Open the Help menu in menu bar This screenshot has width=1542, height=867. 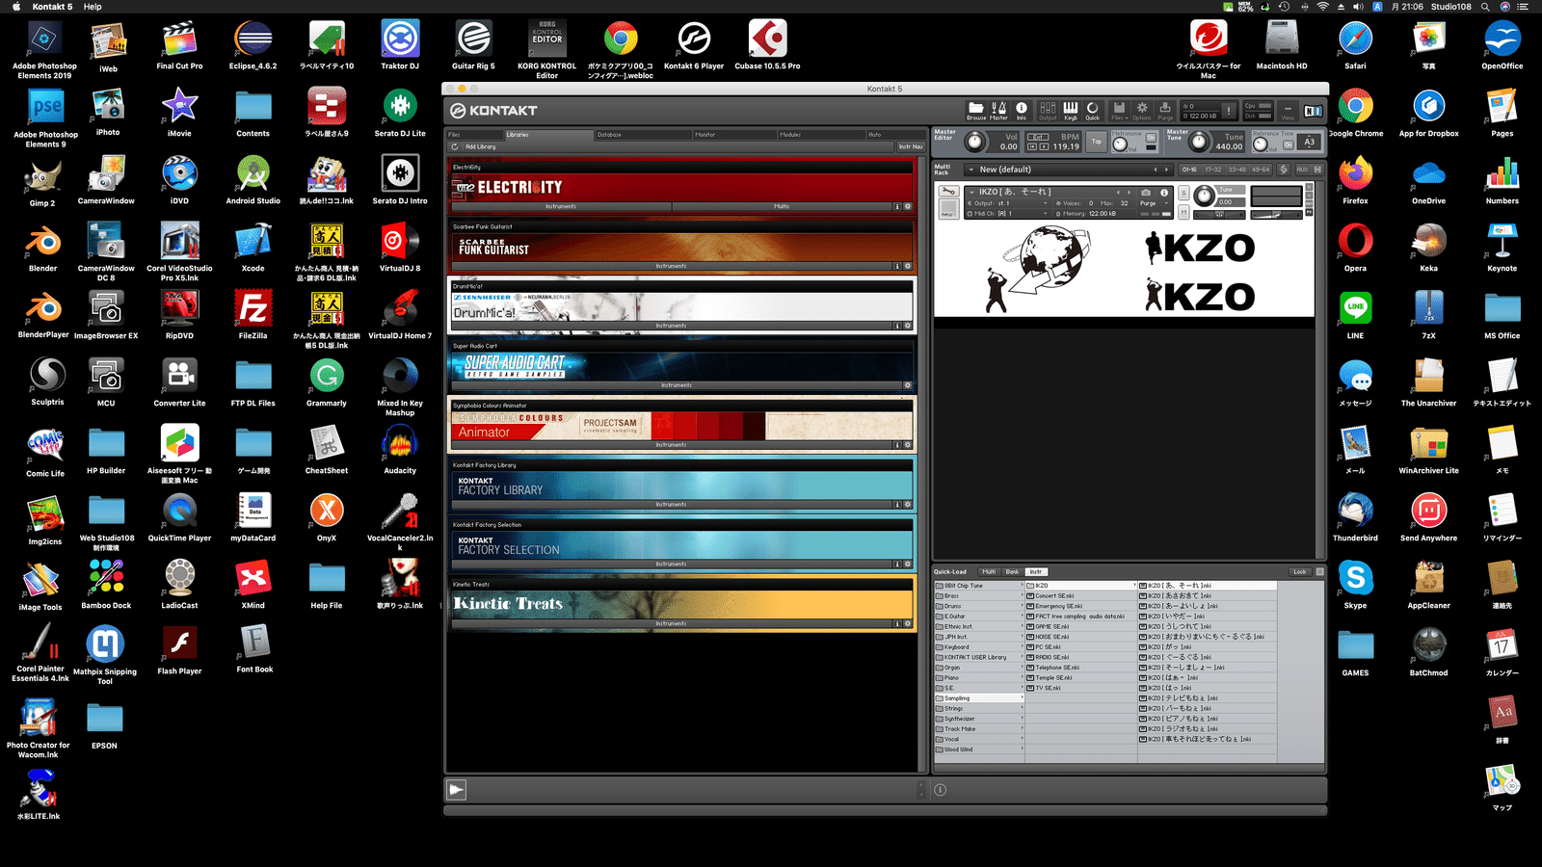click(x=93, y=7)
